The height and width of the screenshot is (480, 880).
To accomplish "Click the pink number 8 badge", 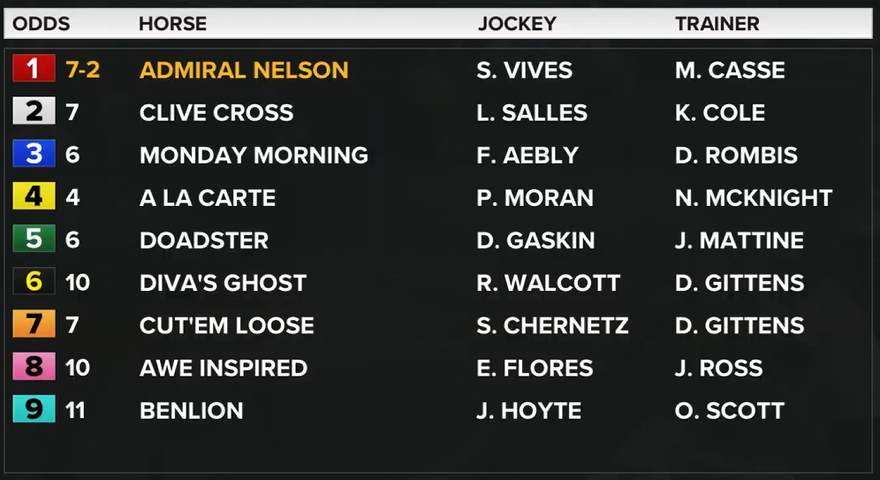I will coord(34,367).
